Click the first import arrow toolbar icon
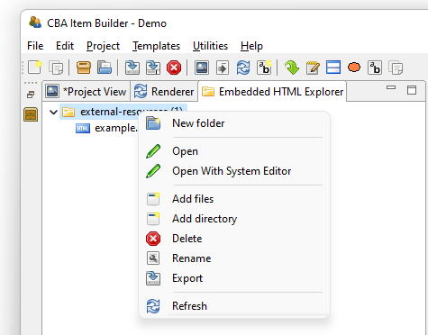428x335 pixels. click(132, 68)
